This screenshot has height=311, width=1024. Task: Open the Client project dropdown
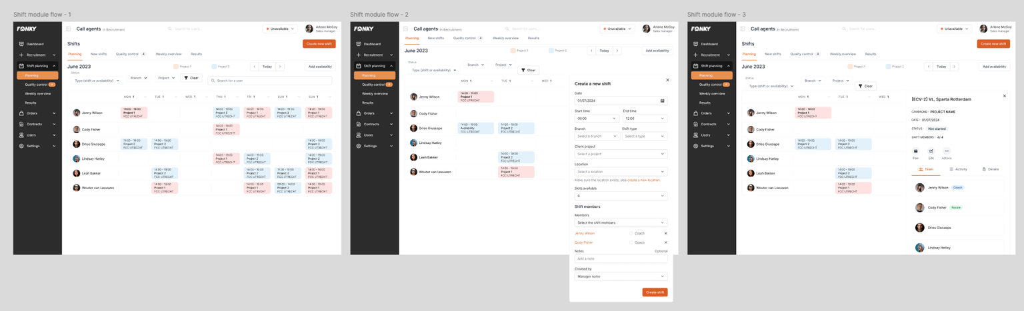[x=621, y=154]
